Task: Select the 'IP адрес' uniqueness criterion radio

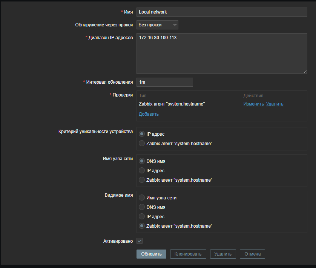Action: [x=142, y=134]
